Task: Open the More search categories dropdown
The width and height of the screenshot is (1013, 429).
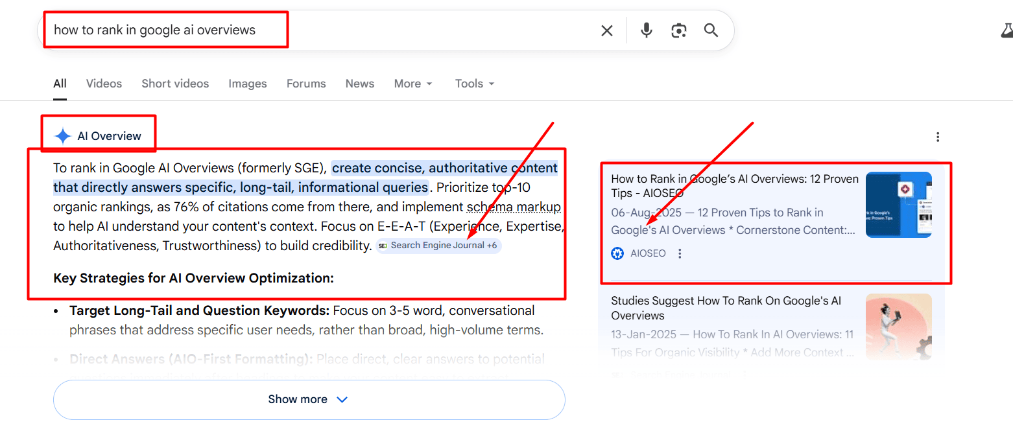Action: [412, 83]
